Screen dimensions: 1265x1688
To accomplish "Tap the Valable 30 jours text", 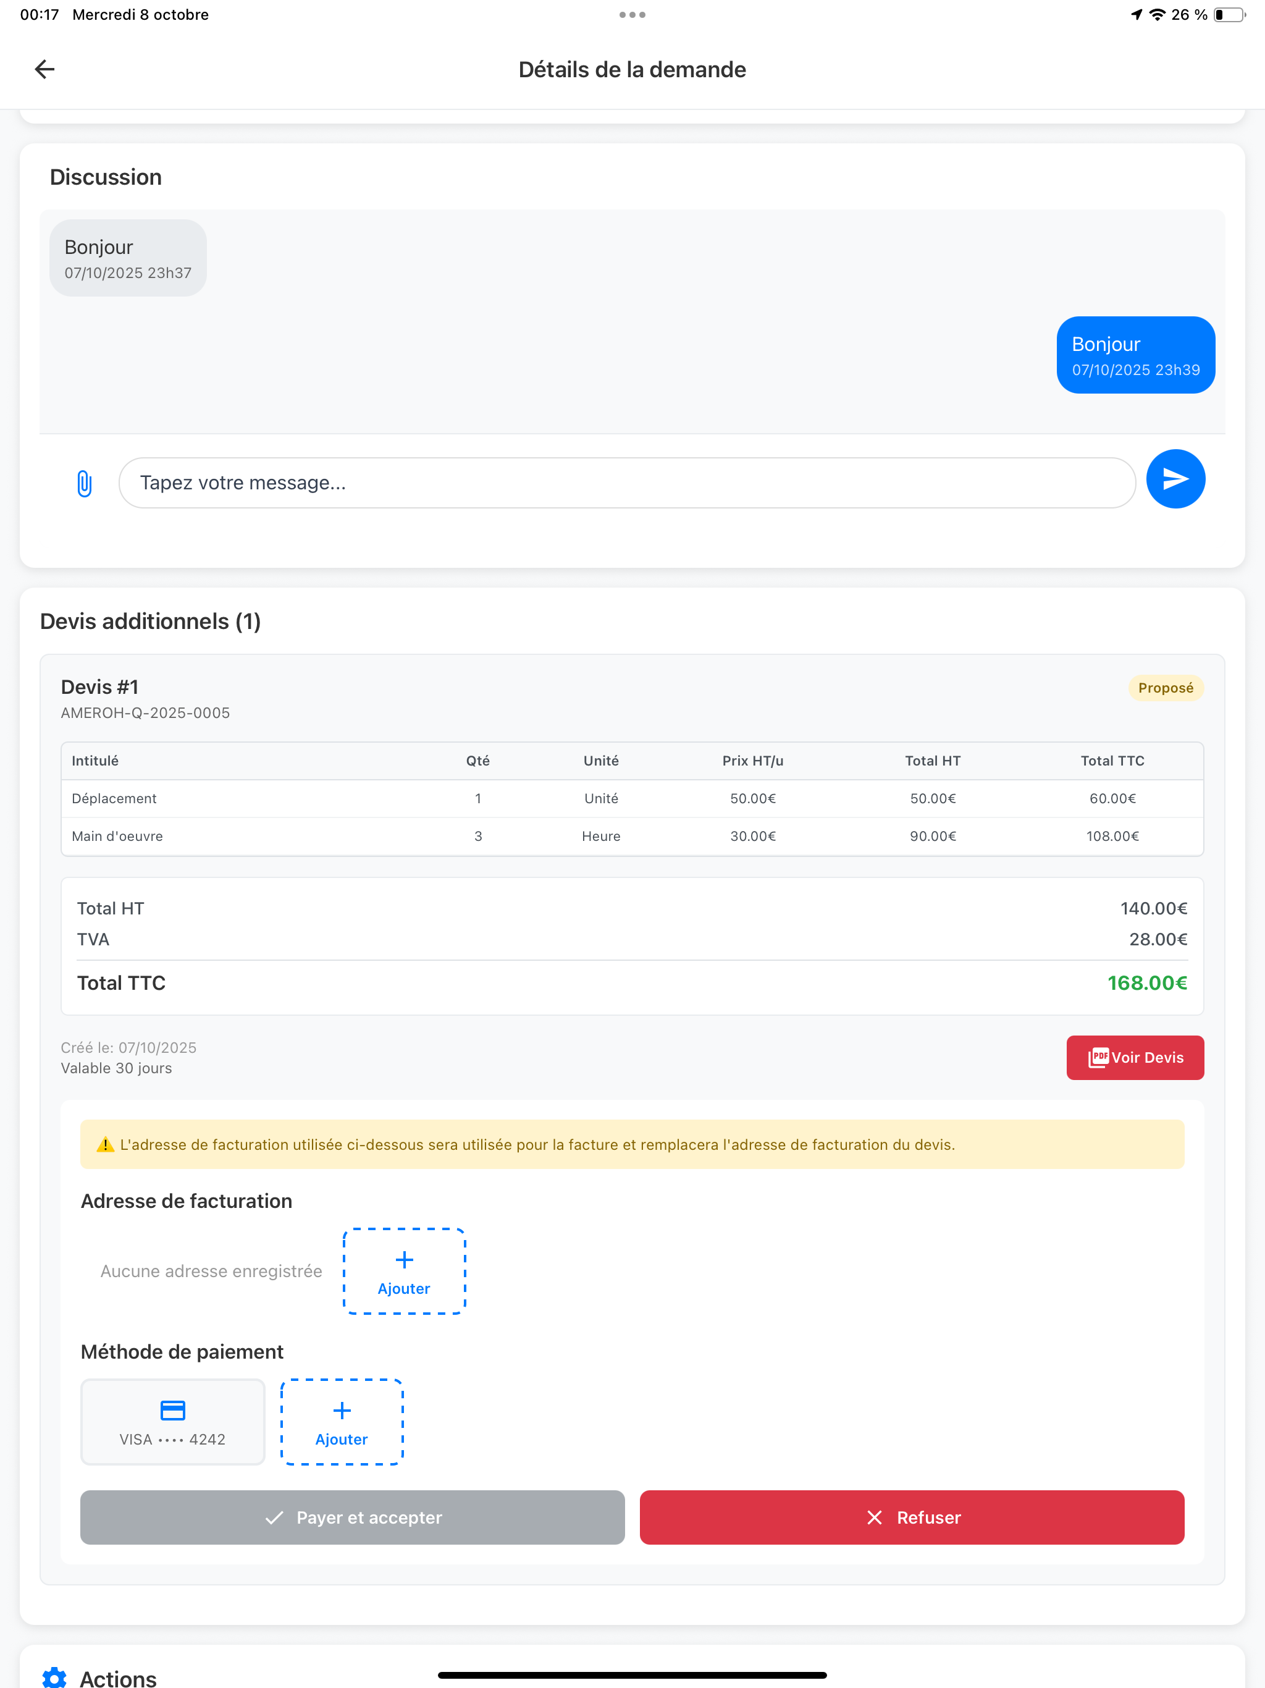I will click(116, 1068).
